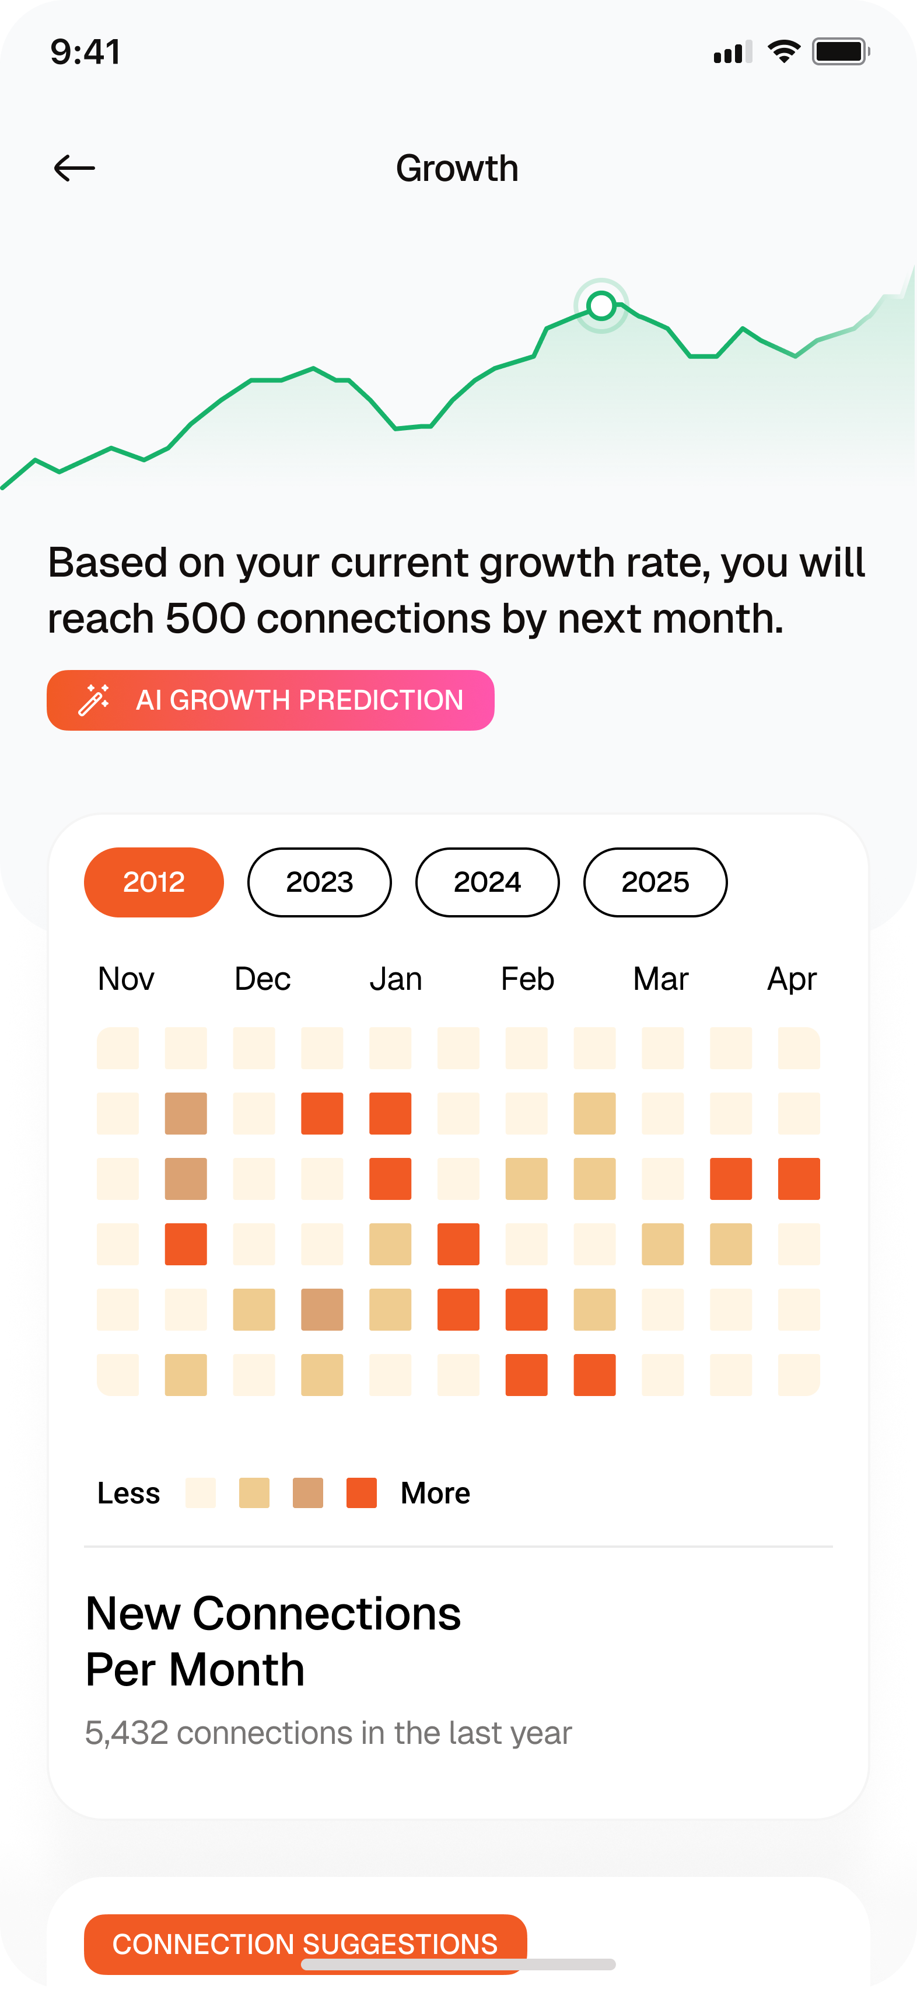Tap the New Connections Per Month heading
Screen dimensions: 917x1989
(273, 1641)
